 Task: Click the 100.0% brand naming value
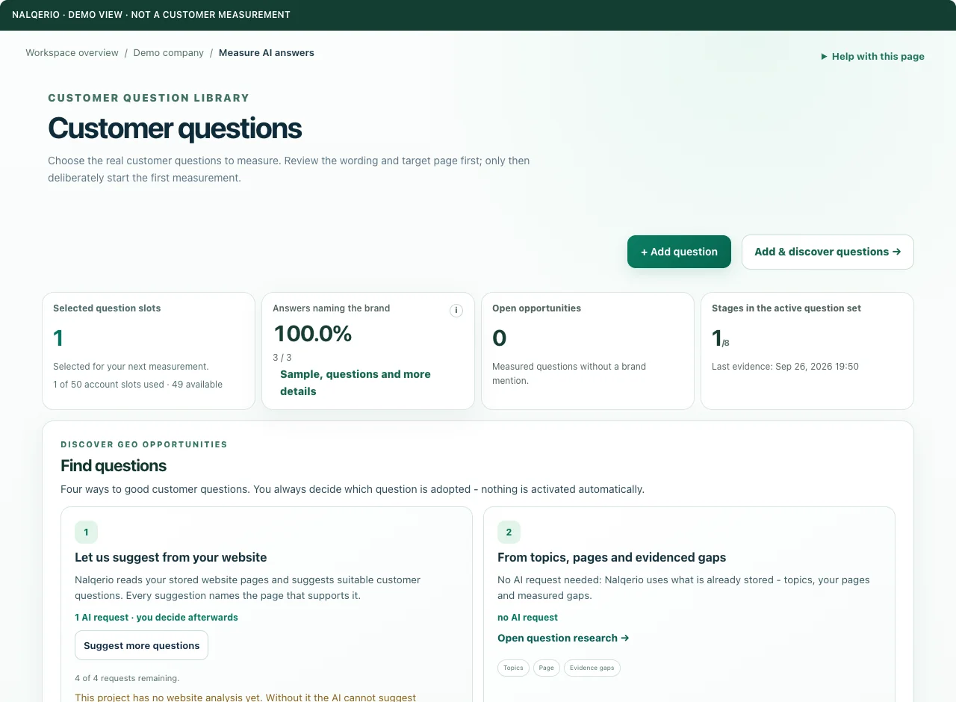pos(313,334)
